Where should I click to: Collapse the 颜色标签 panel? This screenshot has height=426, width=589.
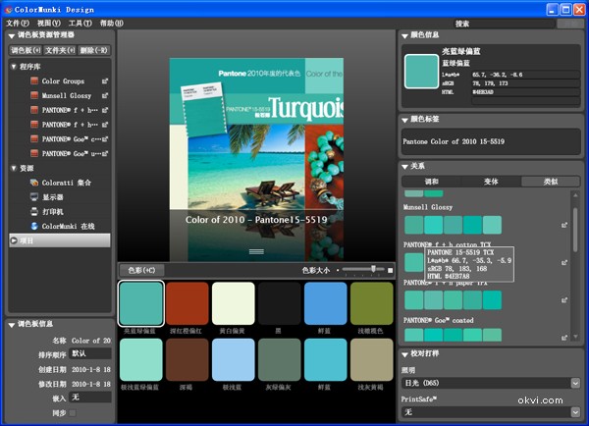(x=404, y=120)
